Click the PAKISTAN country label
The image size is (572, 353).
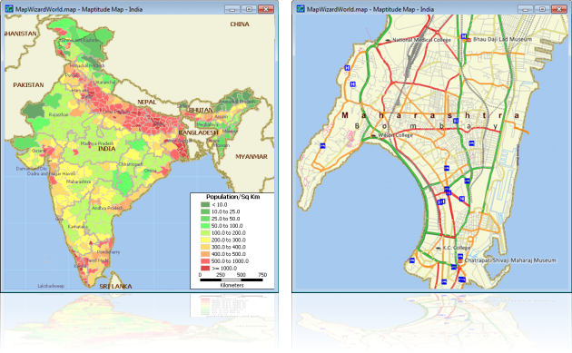28,85
